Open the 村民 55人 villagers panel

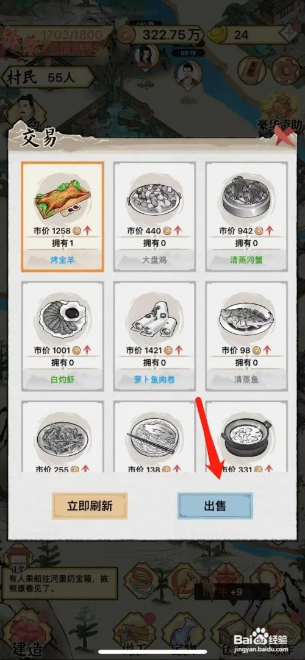pyautogui.click(x=47, y=77)
